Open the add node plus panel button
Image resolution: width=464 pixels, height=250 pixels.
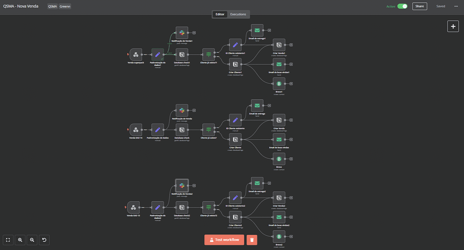point(453,26)
